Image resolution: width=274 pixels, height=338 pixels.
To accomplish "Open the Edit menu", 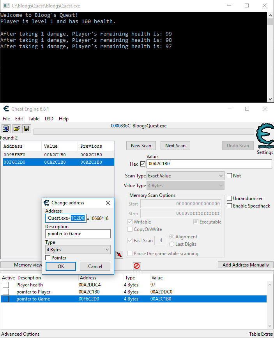I will pyautogui.click(x=19, y=119).
